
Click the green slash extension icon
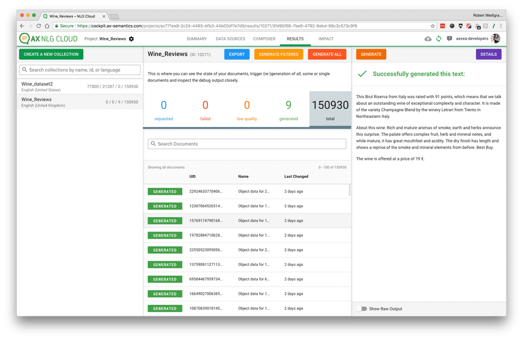(x=494, y=26)
